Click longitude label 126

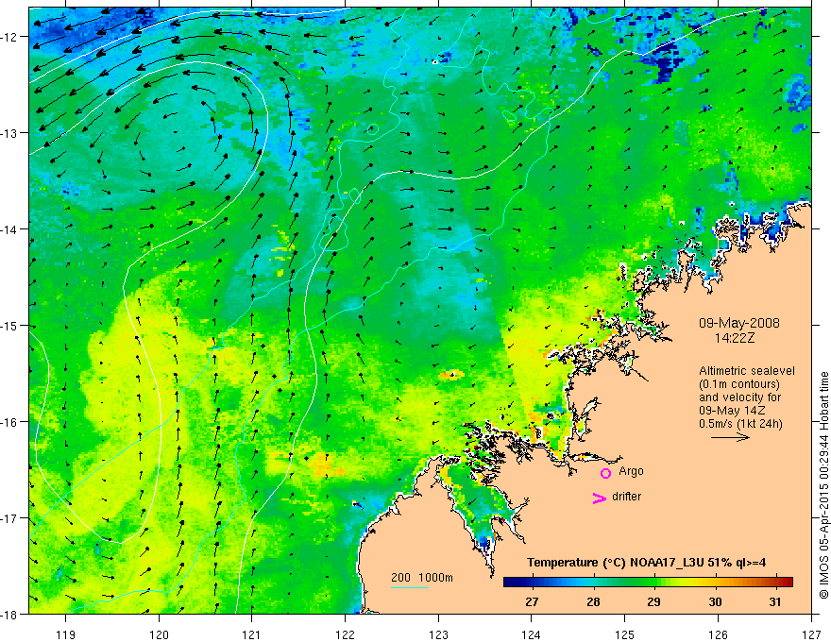click(x=718, y=634)
